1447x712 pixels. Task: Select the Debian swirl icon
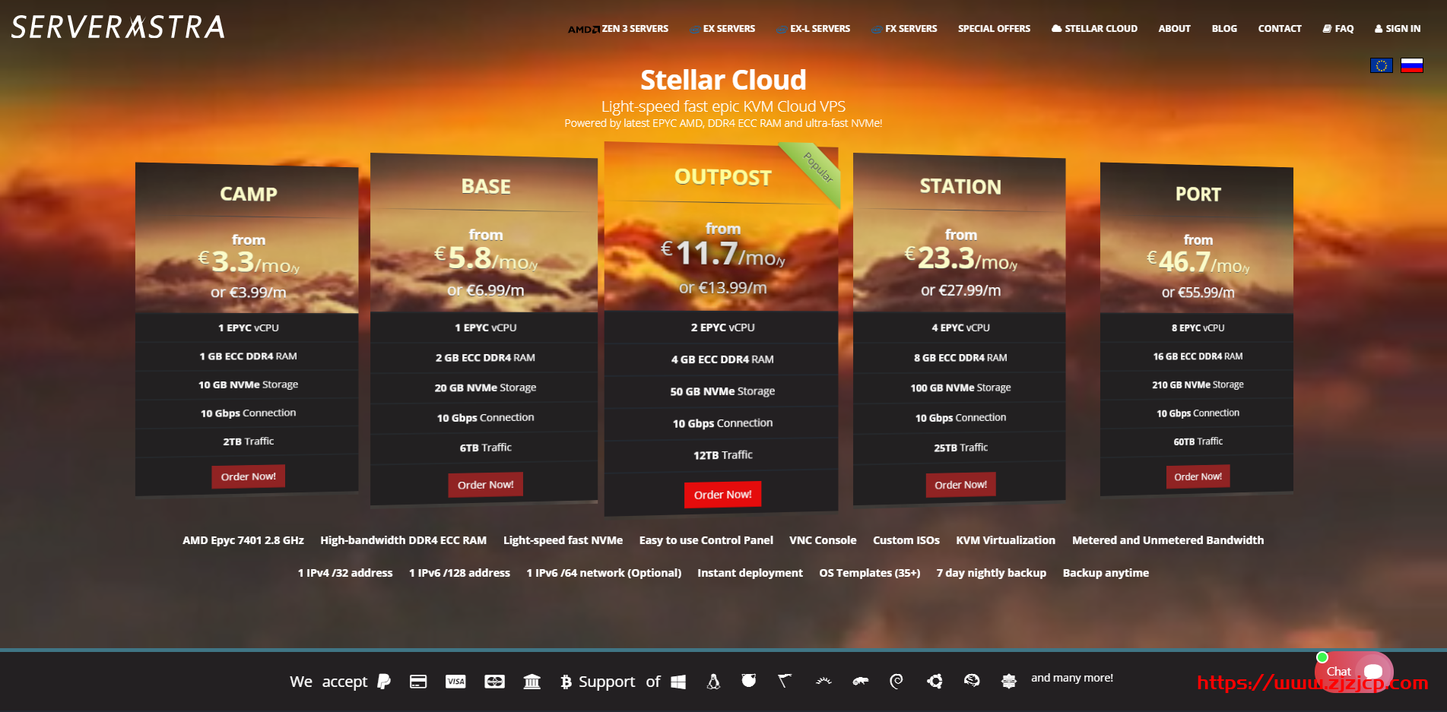click(x=896, y=682)
